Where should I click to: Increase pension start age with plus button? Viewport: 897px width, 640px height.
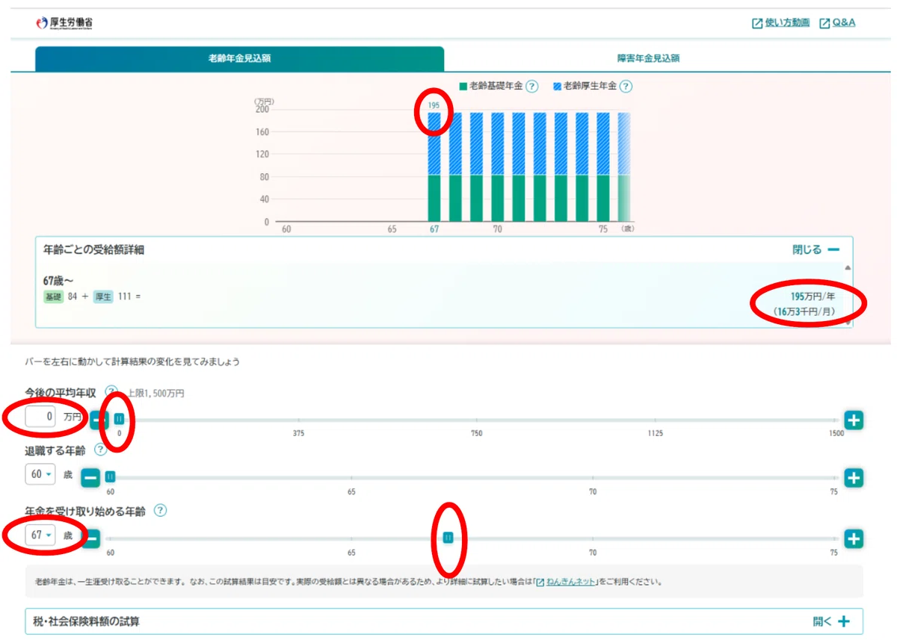[x=854, y=538]
